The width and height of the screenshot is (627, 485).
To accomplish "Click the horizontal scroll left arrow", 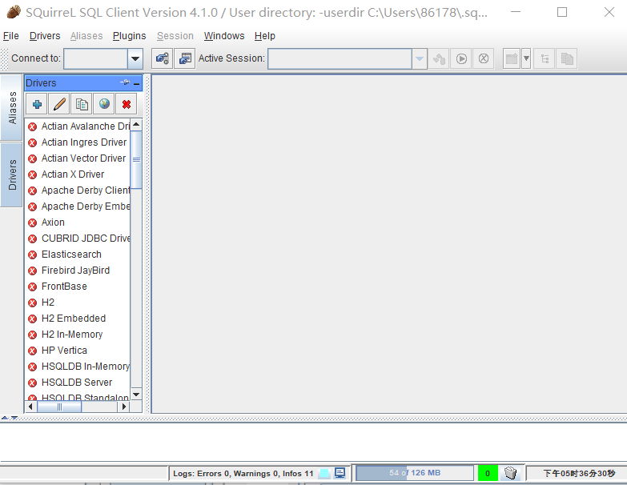I will [30, 407].
